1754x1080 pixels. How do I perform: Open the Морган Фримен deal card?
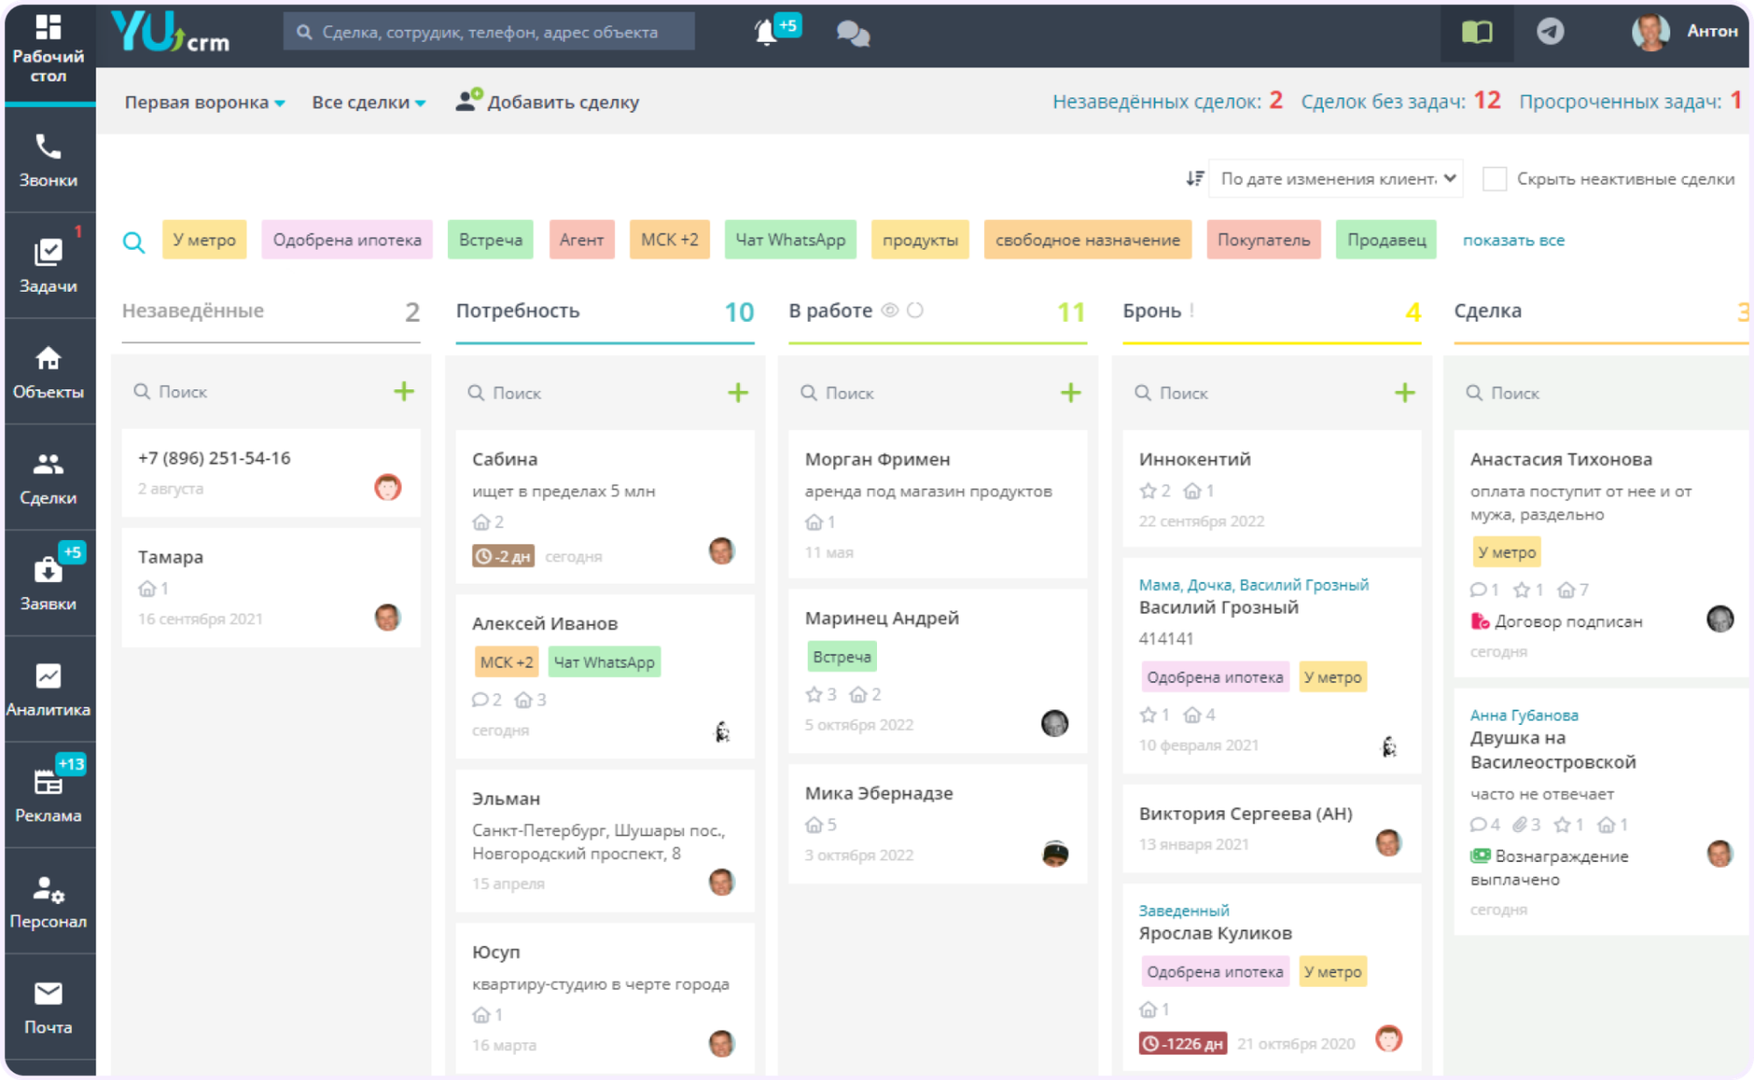938,503
